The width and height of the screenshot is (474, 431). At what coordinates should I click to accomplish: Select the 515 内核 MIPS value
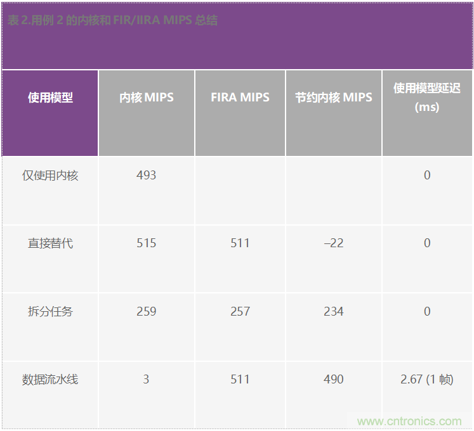[147, 243]
